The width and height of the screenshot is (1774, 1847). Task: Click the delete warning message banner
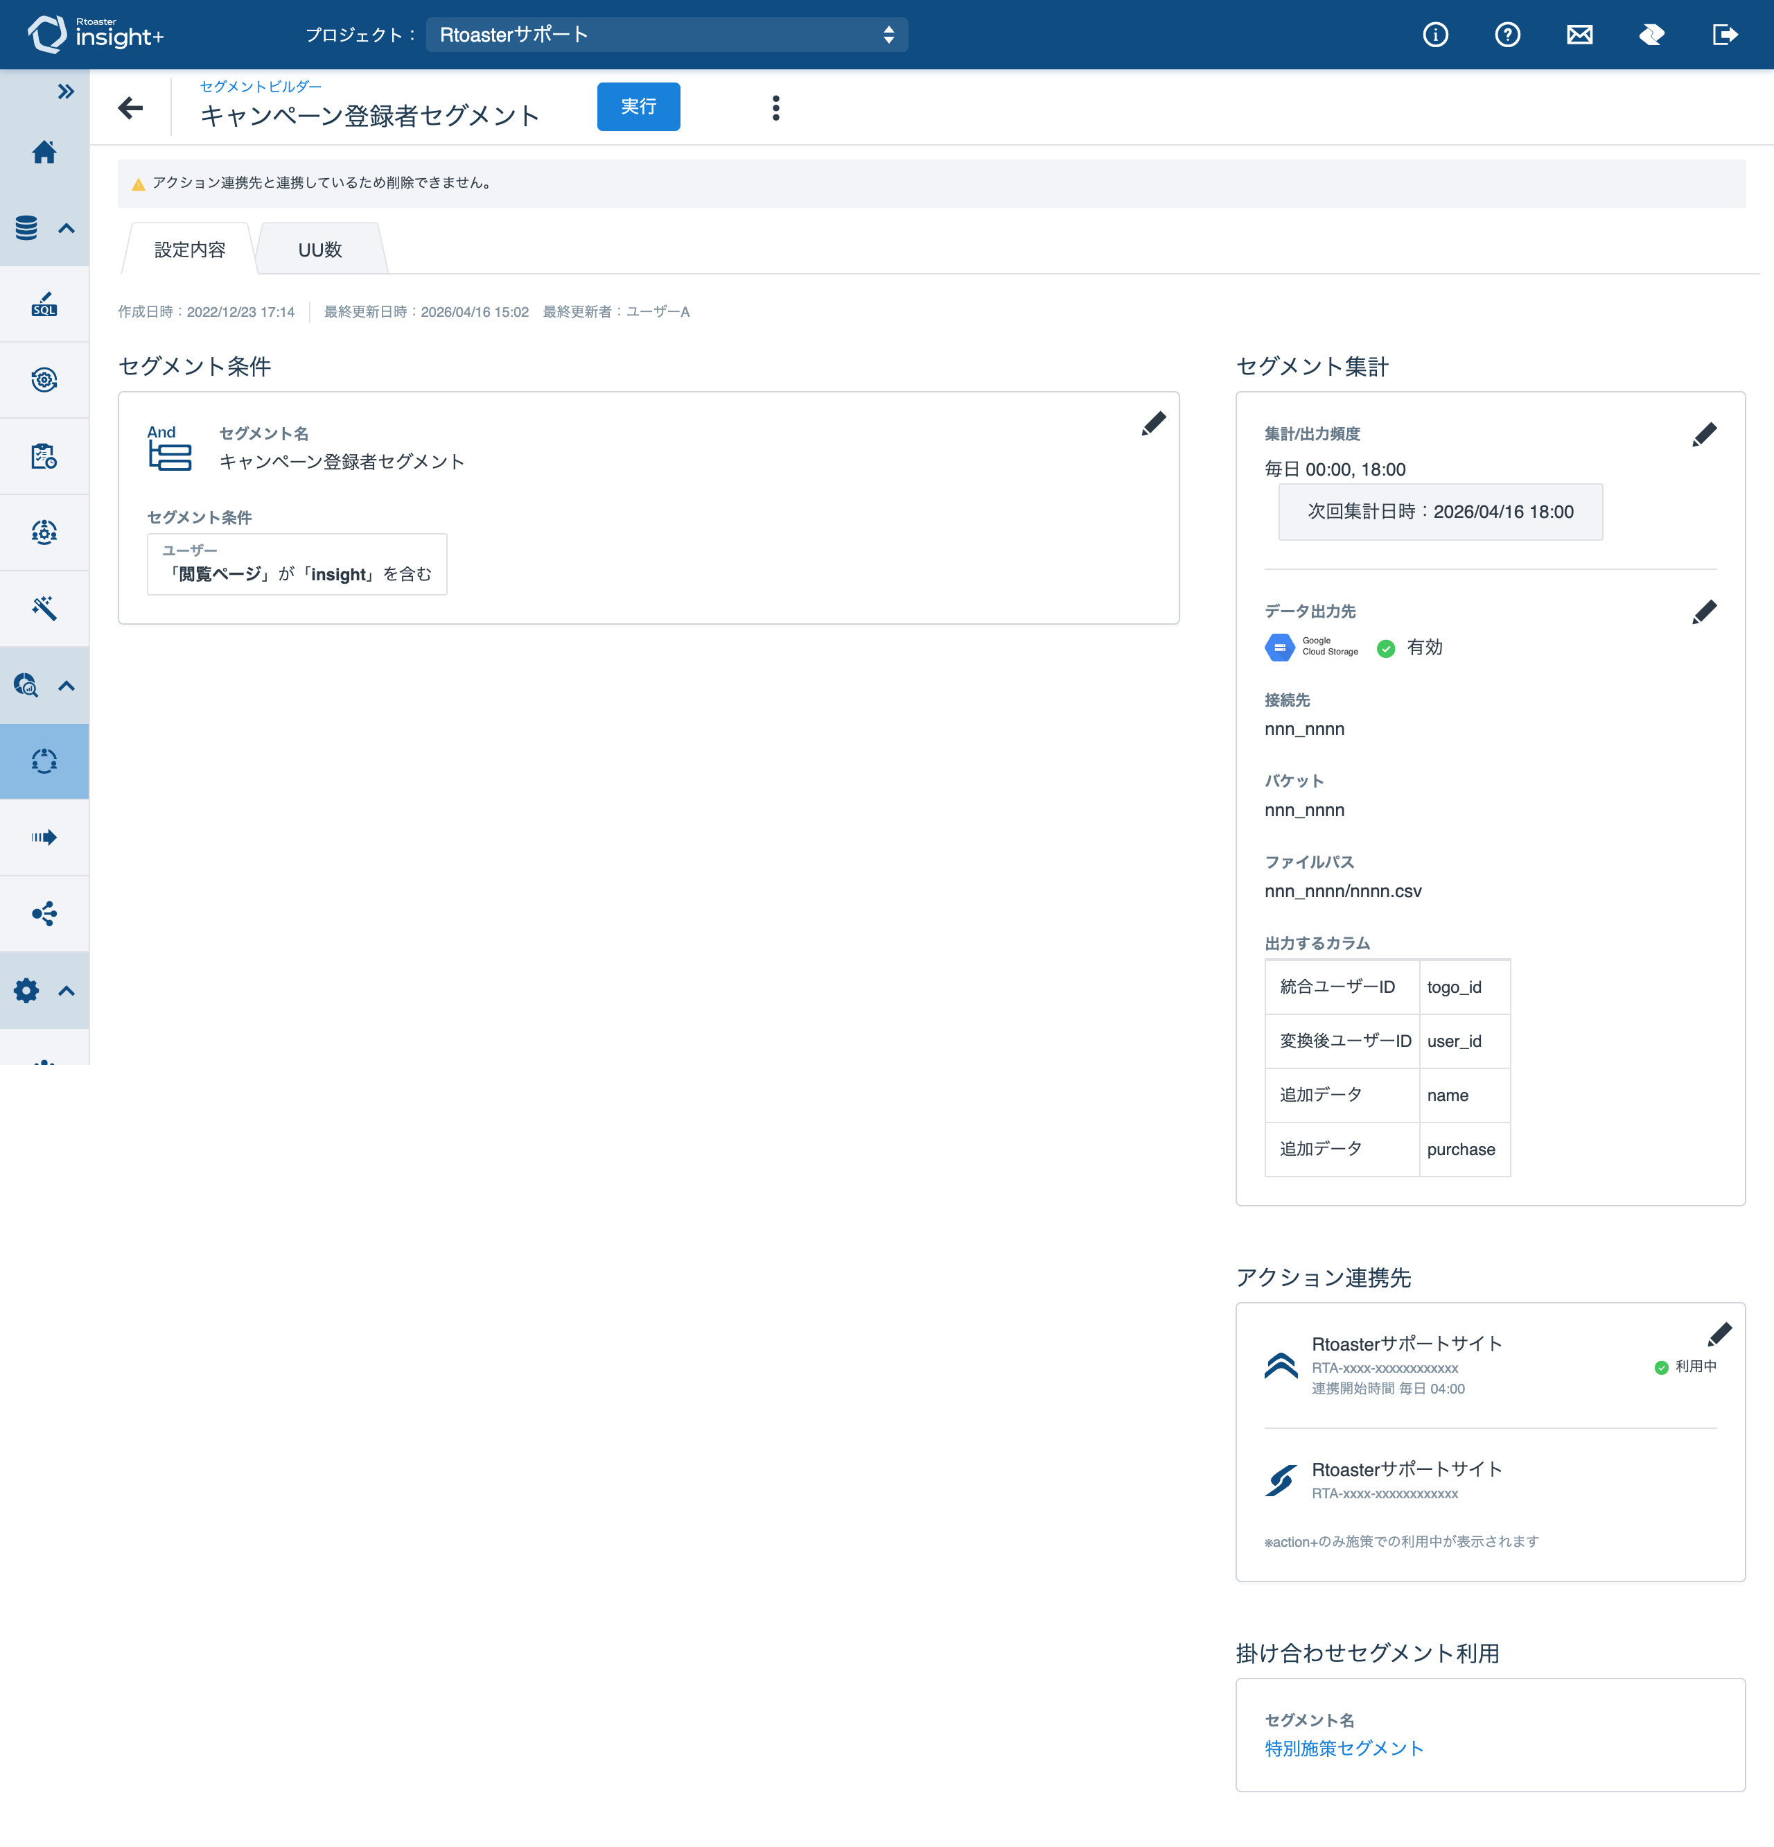931,183
